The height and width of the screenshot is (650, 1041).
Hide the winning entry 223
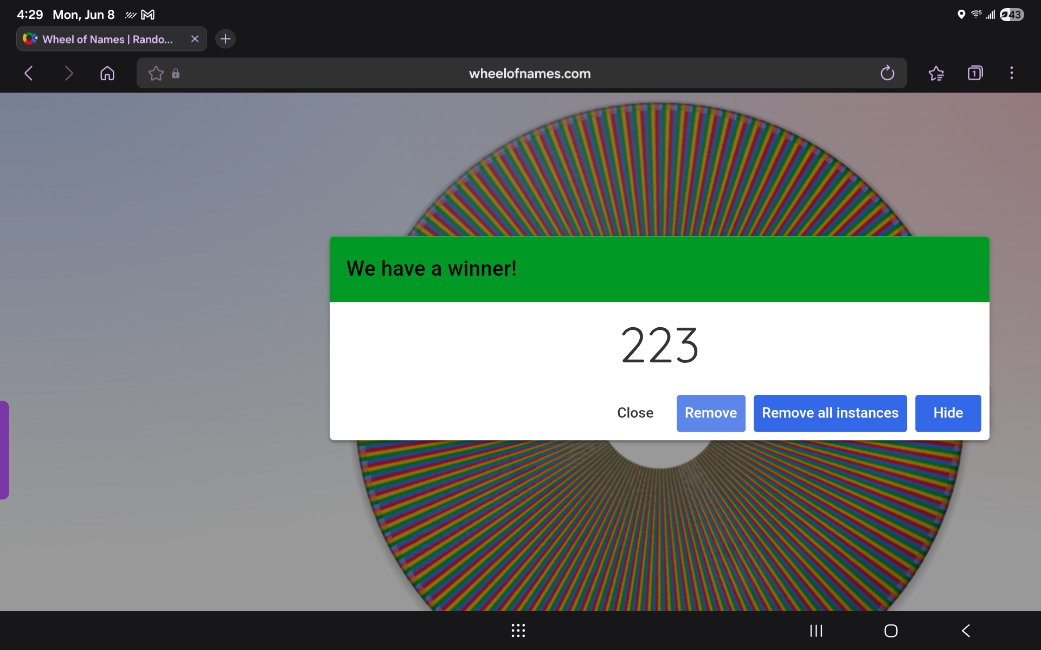coord(948,413)
